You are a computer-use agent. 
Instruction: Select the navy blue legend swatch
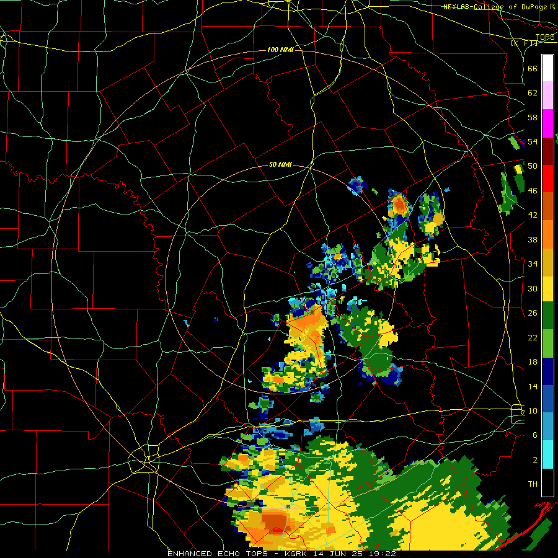(547, 372)
